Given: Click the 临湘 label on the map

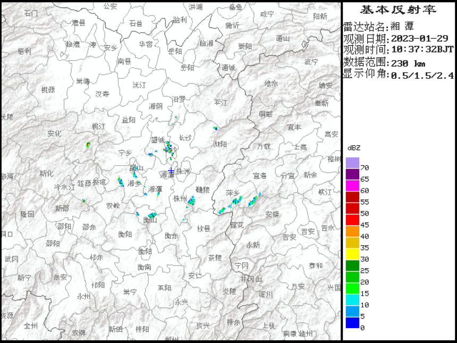Looking at the screenshot, I should point(207,44).
